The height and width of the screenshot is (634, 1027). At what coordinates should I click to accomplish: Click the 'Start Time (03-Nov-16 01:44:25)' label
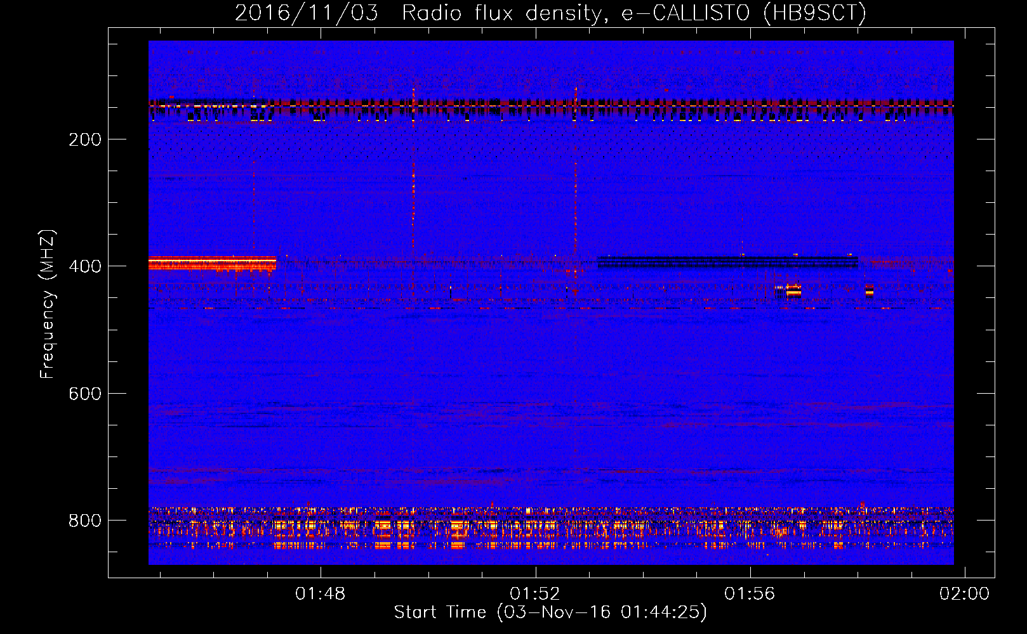pyautogui.click(x=550, y=612)
